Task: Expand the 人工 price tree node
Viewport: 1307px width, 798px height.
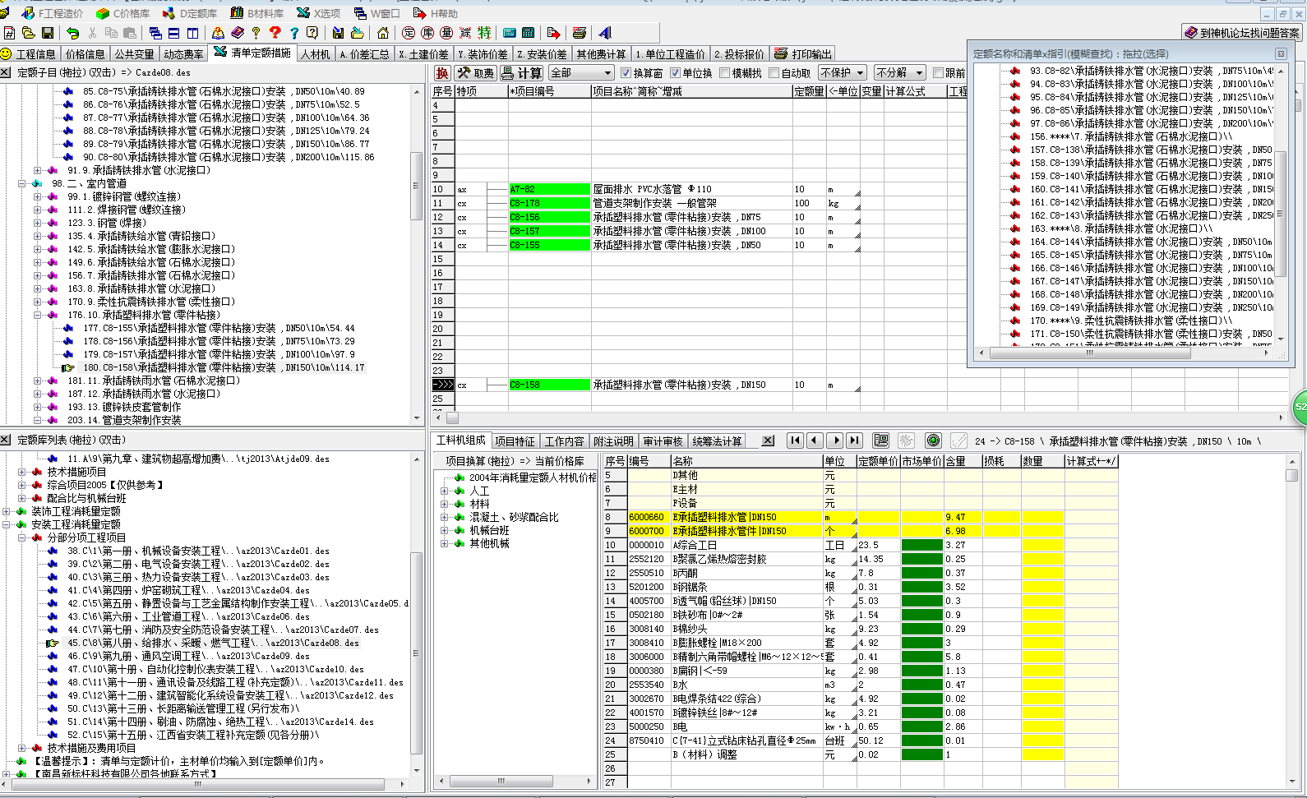Action: point(445,491)
